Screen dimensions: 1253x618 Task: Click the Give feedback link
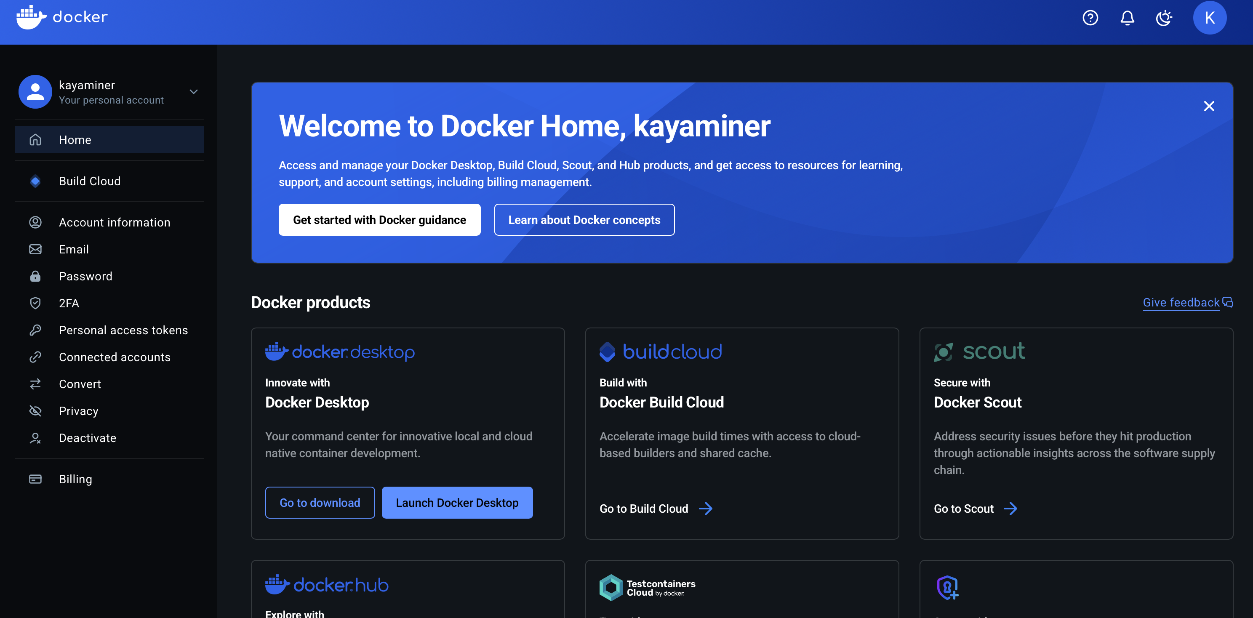tap(1181, 302)
